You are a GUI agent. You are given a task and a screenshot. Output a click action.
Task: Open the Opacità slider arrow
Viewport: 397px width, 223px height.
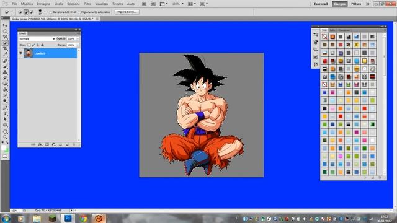[x=78, y=38]
